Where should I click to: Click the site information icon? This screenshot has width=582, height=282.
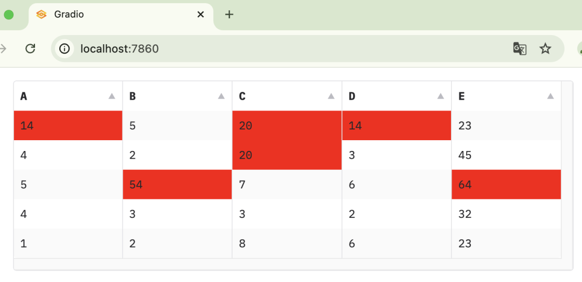coord(65,49)
